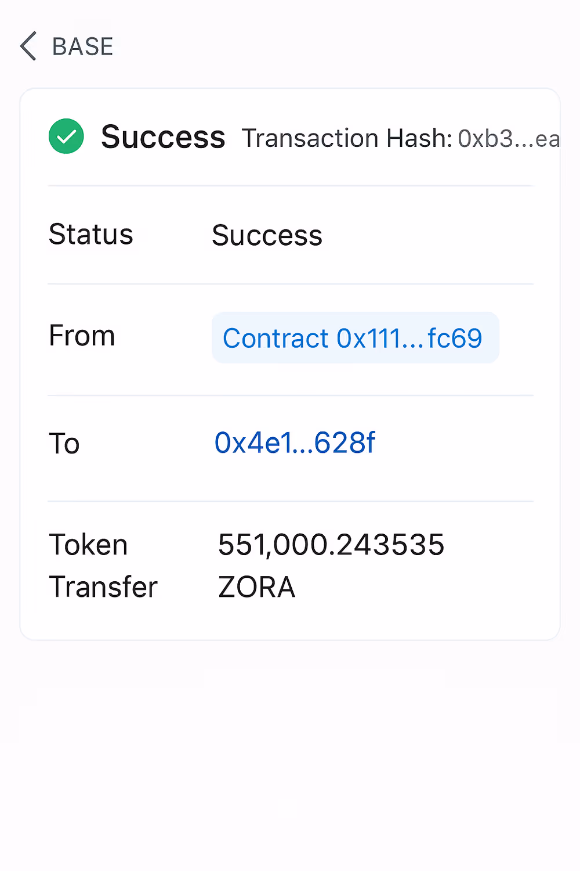The height and width of the screenshot is (871, 580).
Task: Click the Success value in Status row
Action: tap(267, 235)
